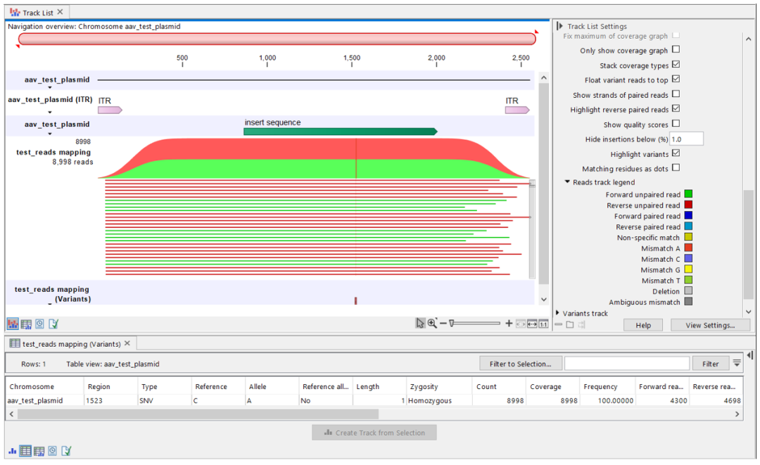
Task: Click the table filter text field
Action: 627,364
